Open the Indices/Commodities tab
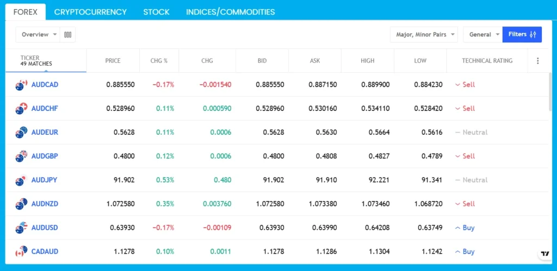This screenshot has width=557, height=271. 230,12
